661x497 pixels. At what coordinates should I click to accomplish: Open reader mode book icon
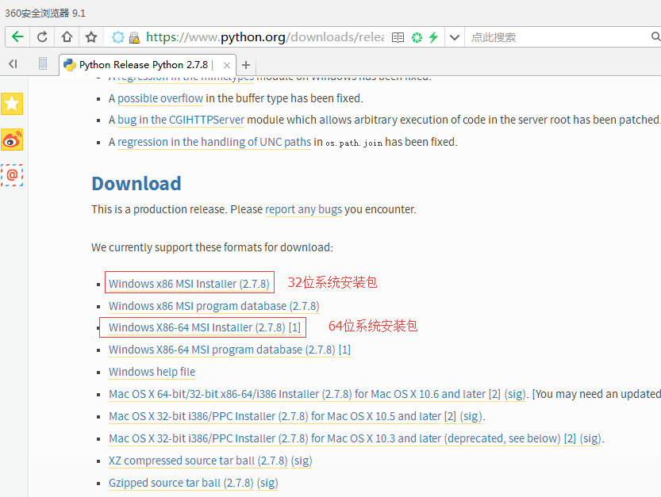tap(398, 37)
